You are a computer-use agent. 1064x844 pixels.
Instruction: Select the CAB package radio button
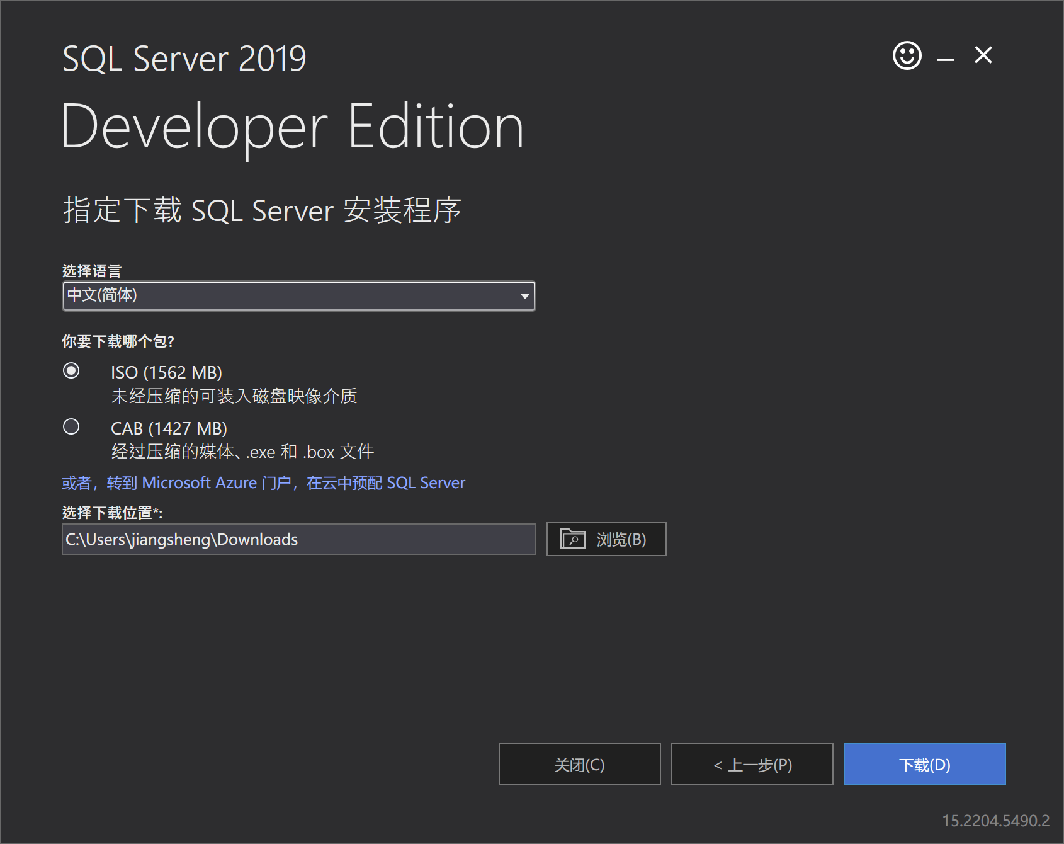click(71, 427)
